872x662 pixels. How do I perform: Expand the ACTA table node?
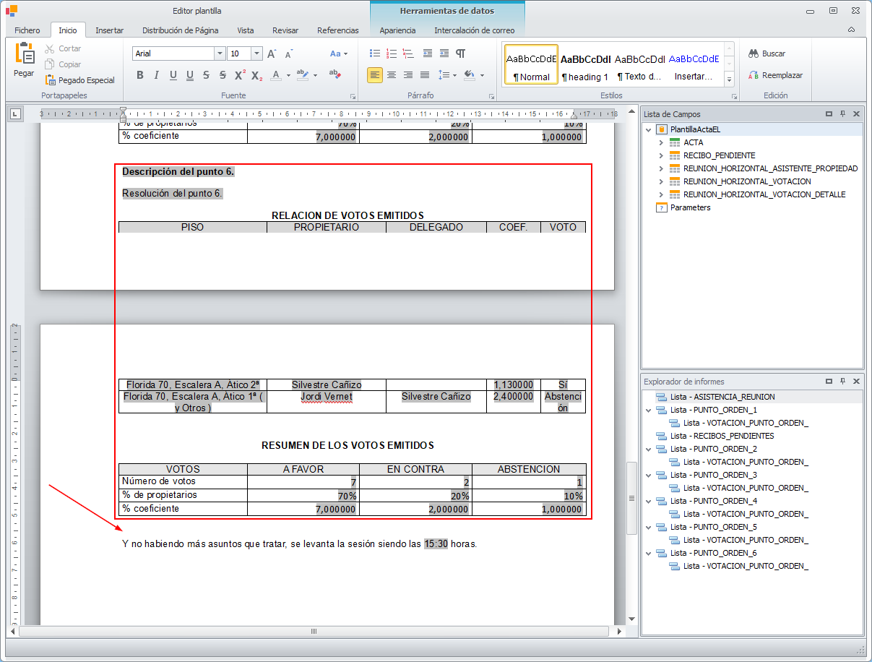tap(661, 142)
